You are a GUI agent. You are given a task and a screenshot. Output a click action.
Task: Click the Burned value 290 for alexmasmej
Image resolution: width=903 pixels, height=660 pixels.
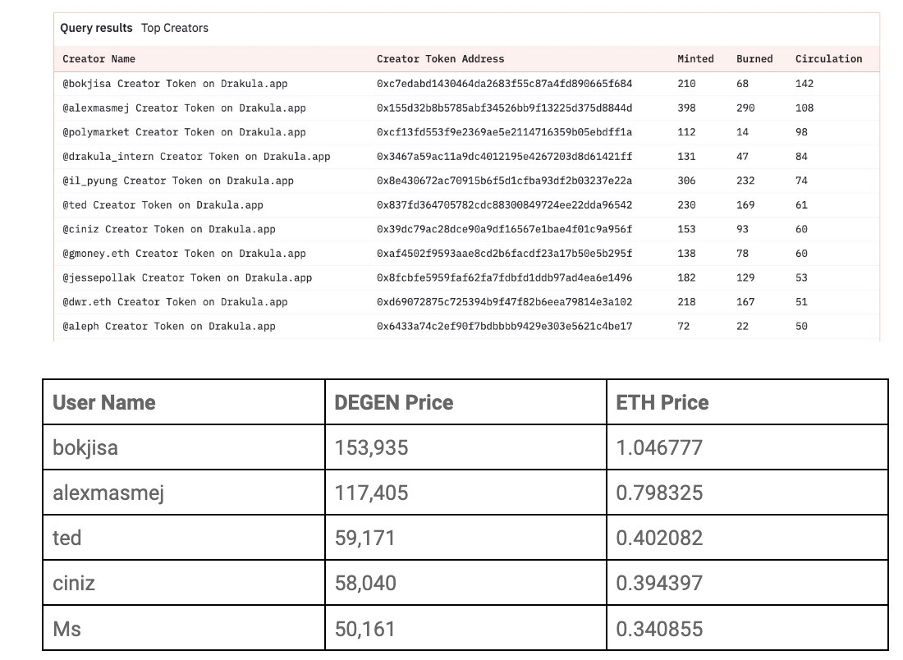tap(745, 108)
